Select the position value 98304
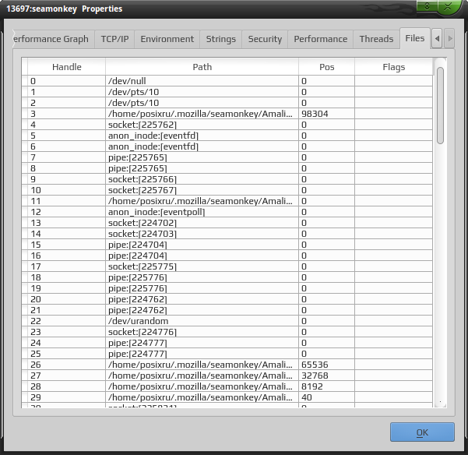This screenshot has height=455, width=468. pyautogui.click(x=315, y=114)
